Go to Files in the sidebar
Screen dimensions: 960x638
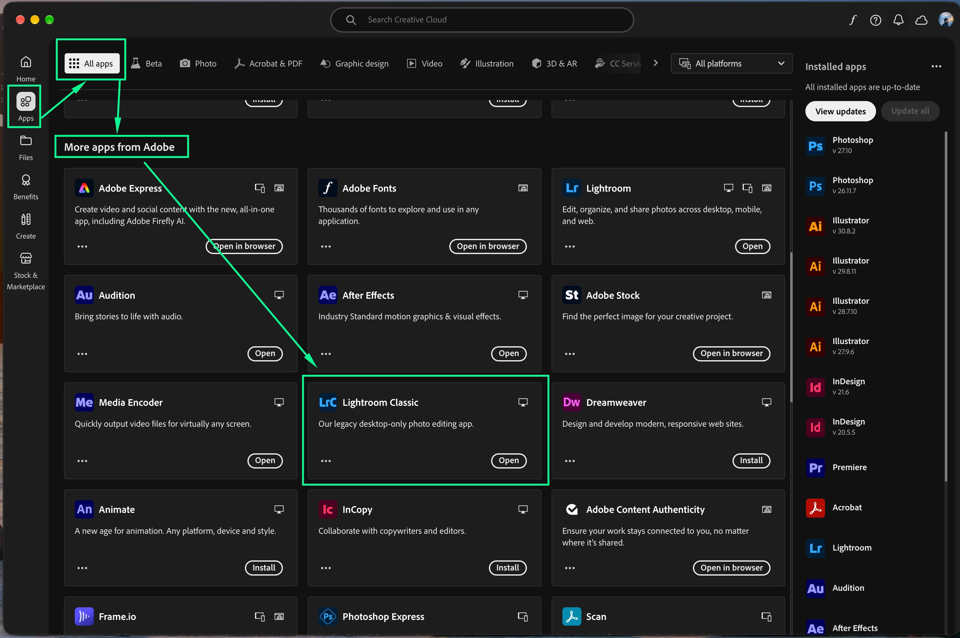[x=26, y=148]
